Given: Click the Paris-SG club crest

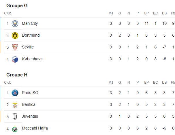Looking at the screenshot, I should (x=15, y=93).
